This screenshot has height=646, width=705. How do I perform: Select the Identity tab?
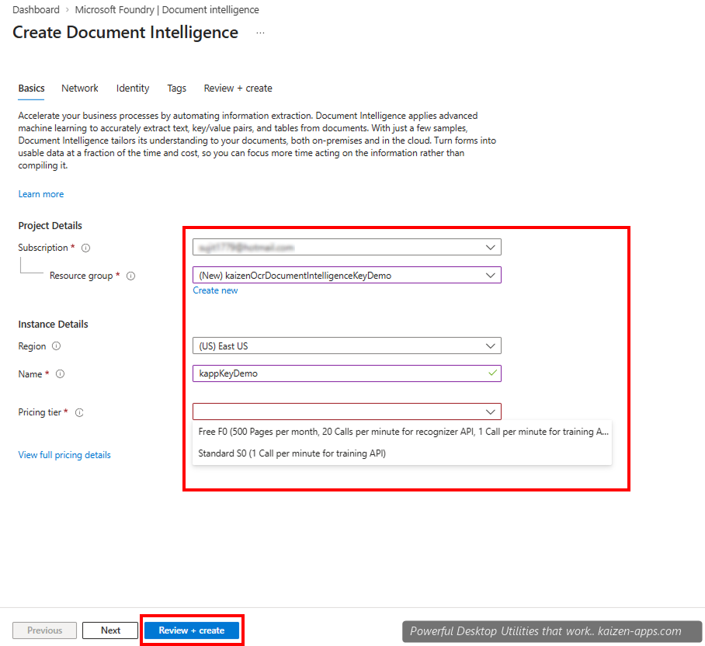(132, 88)
